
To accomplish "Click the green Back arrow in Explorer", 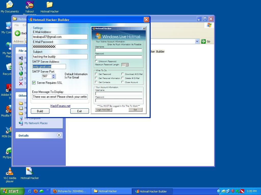I will pos(18,33).
